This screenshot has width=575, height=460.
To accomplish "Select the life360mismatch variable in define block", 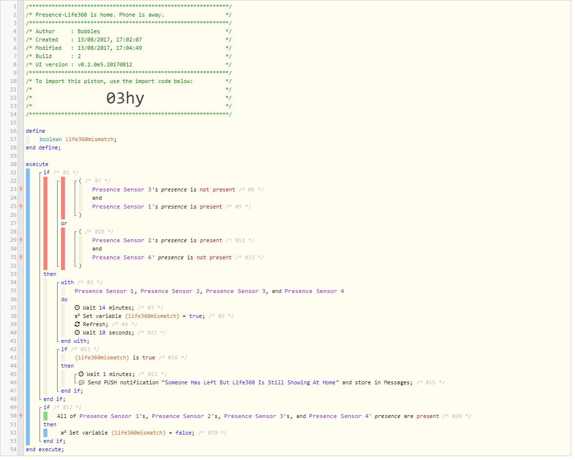I will click(89, 139).
